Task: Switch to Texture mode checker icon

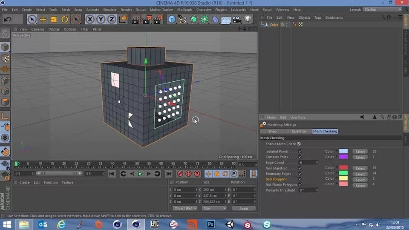Action: tap(5, 58)
